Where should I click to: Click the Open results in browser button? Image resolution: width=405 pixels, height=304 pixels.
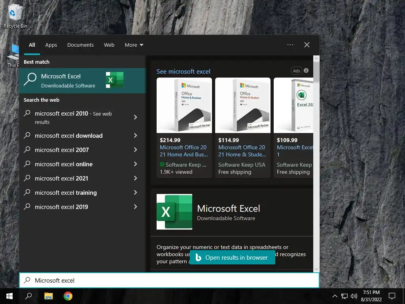coord(233,257)
